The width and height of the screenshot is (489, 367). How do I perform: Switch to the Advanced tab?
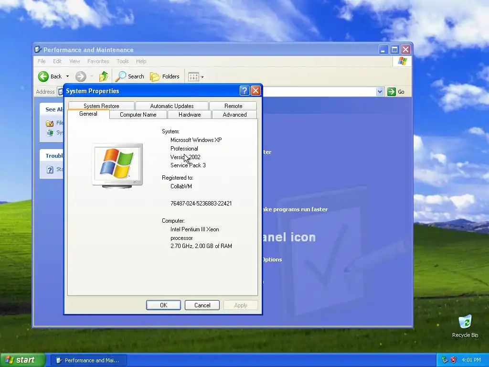pos(234,115)
